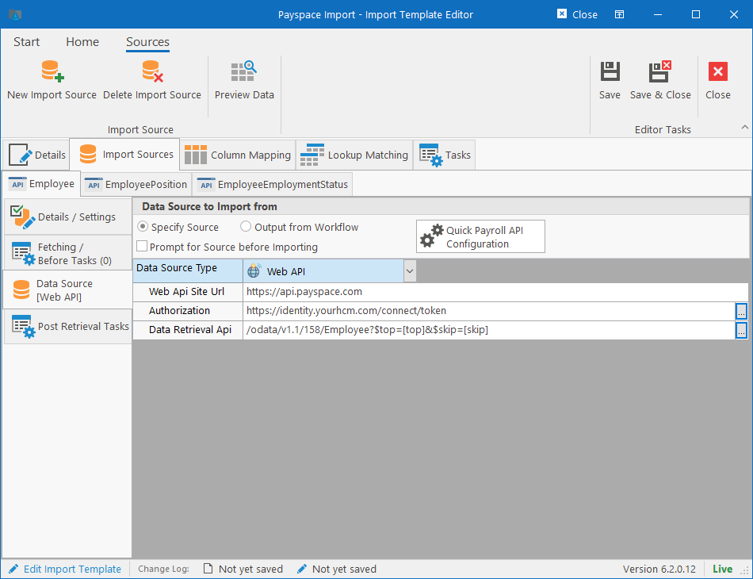Click the Authorization URL field
This screenshot has height=579, width=753.
coord(489,311)
